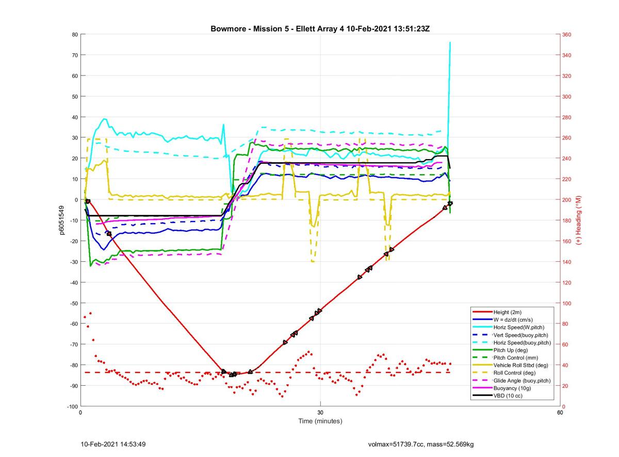This screenshot has width=619, height=457.
Task: Click black line swatch beside VBD (10 cc)
Action: (482, 395)
